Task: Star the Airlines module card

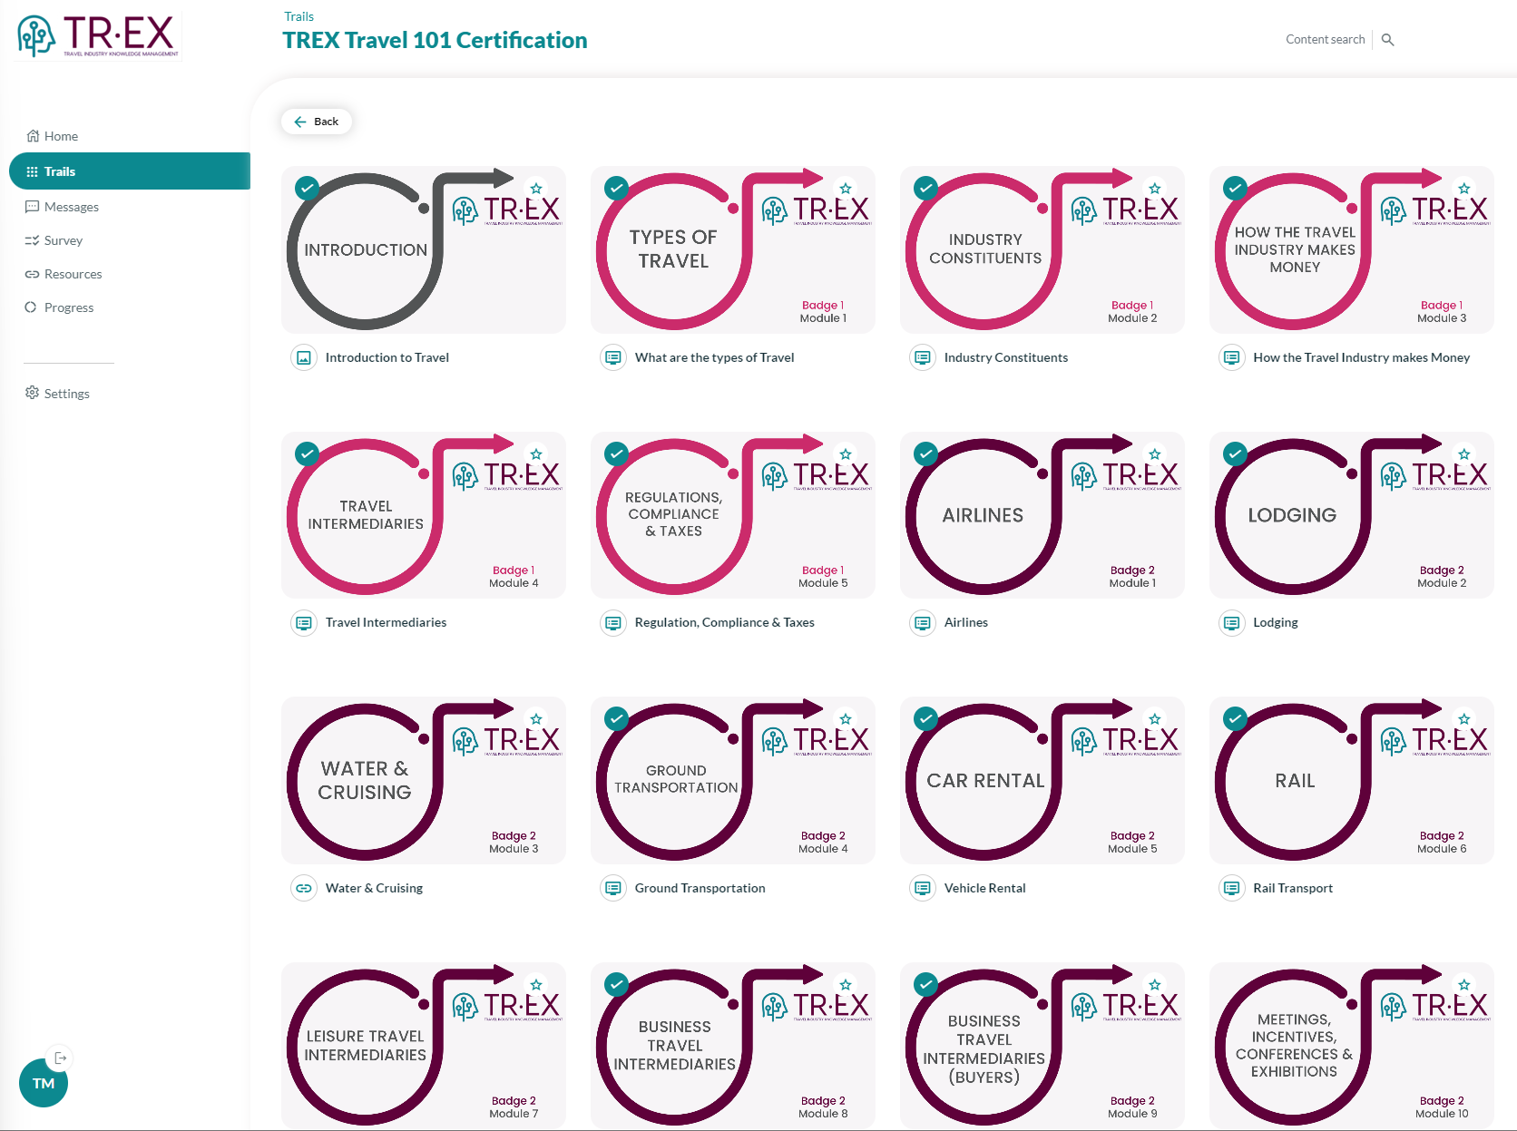Action: 1154,454
